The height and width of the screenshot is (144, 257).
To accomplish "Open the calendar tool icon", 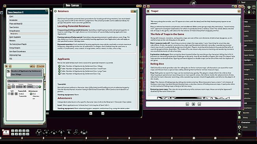I will 254,7.
